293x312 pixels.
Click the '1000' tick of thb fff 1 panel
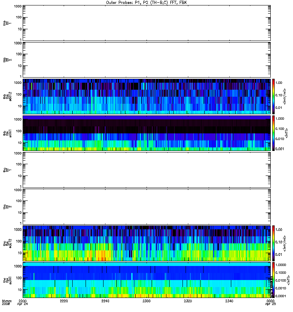coord(18,6)
